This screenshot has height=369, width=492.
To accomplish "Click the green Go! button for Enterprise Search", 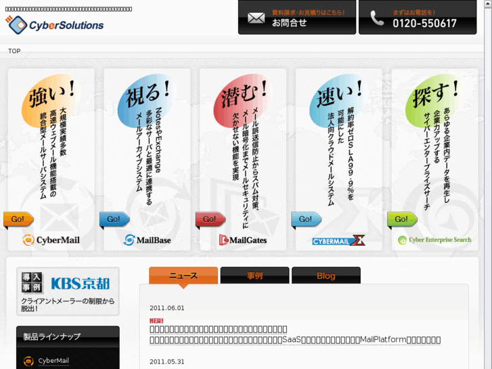I will tap(403, 219).
